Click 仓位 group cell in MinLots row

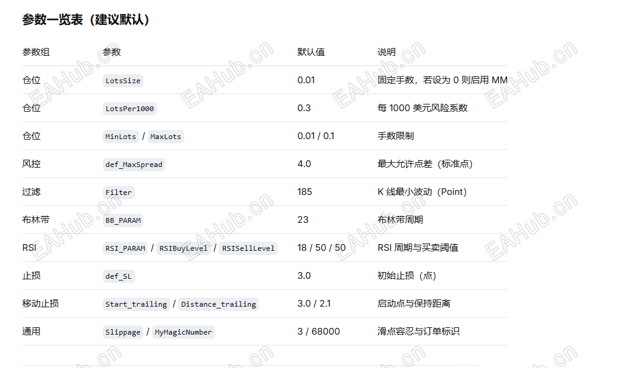tap(32, 136)
